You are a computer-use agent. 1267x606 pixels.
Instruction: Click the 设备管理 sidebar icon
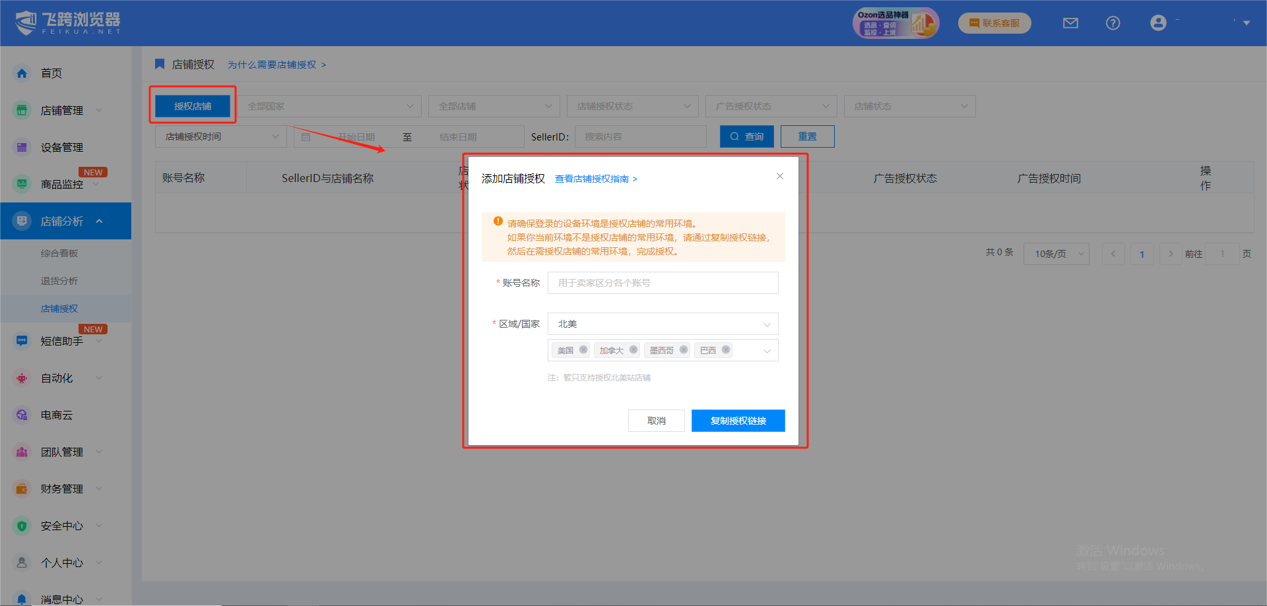(22, 147)
